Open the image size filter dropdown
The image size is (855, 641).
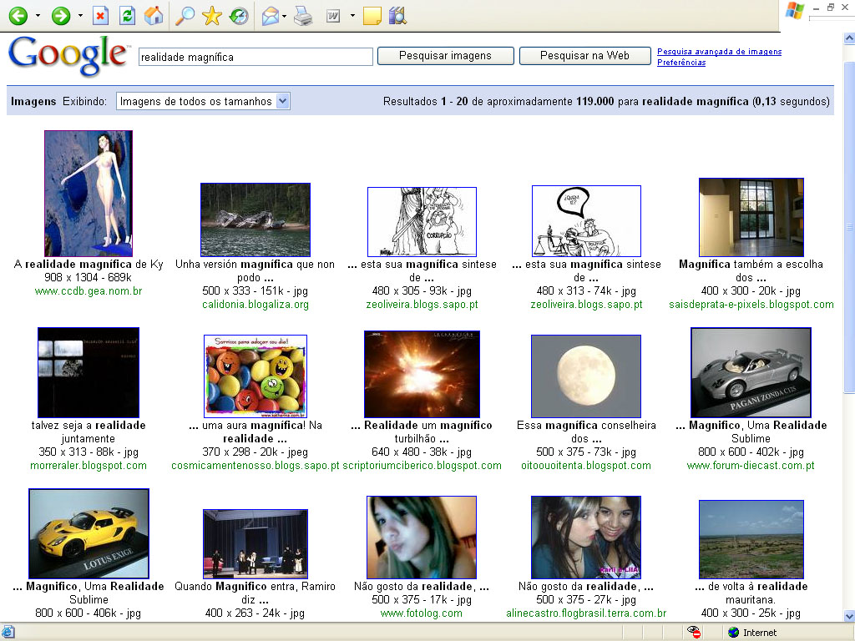tap(202, 101)
